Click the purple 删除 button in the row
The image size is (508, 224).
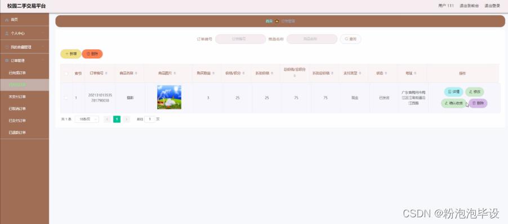[x=478, y=103]
